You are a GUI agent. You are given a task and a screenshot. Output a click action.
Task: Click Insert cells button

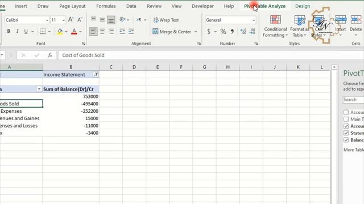click(341, 26)
